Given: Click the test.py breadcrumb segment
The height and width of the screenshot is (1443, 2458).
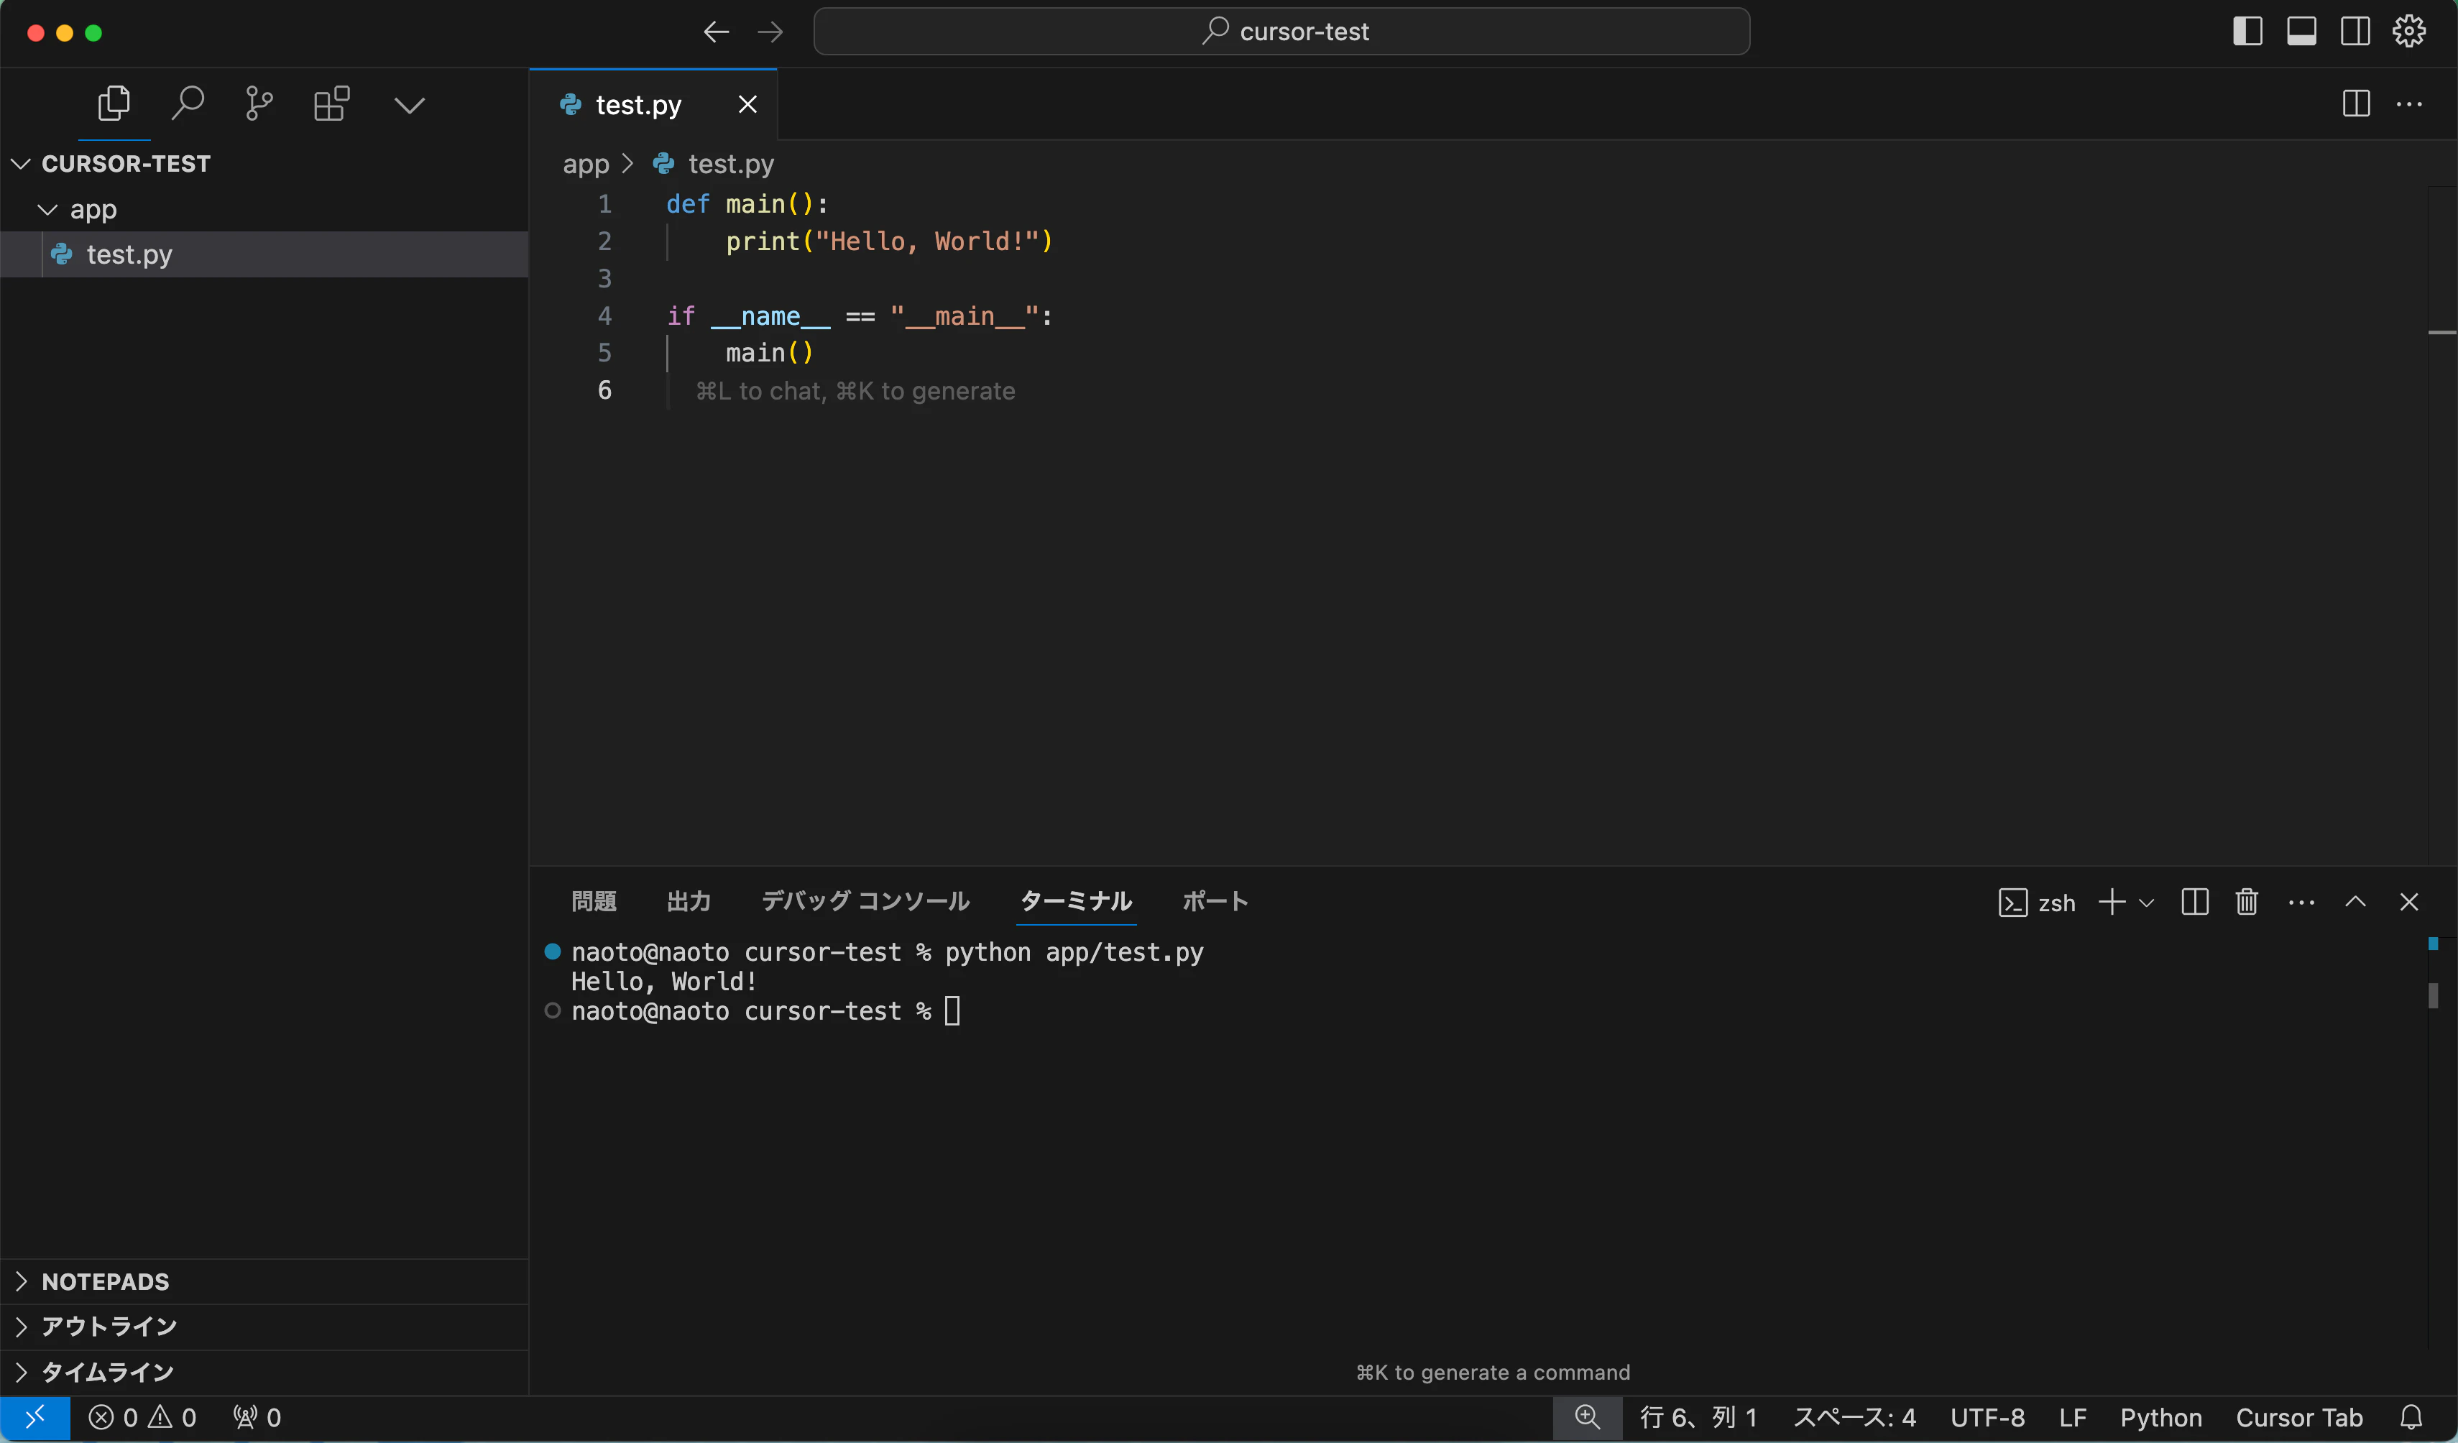Looking at the screenshot, I should (730, 164).
